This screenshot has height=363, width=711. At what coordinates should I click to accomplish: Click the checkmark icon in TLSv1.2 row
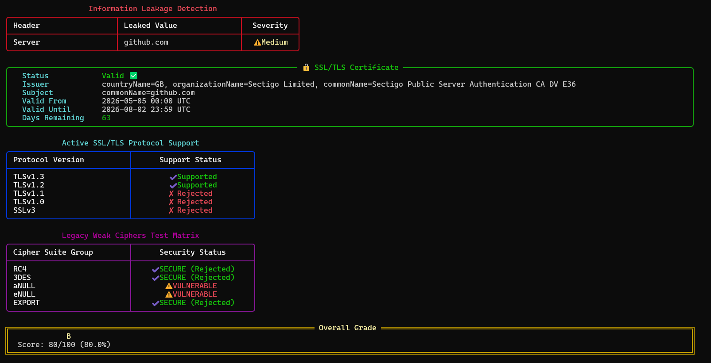pos(173,186)
